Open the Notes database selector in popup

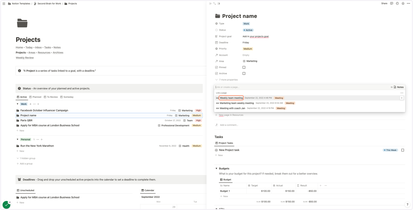pyautogui.click(x=399, y=87)
